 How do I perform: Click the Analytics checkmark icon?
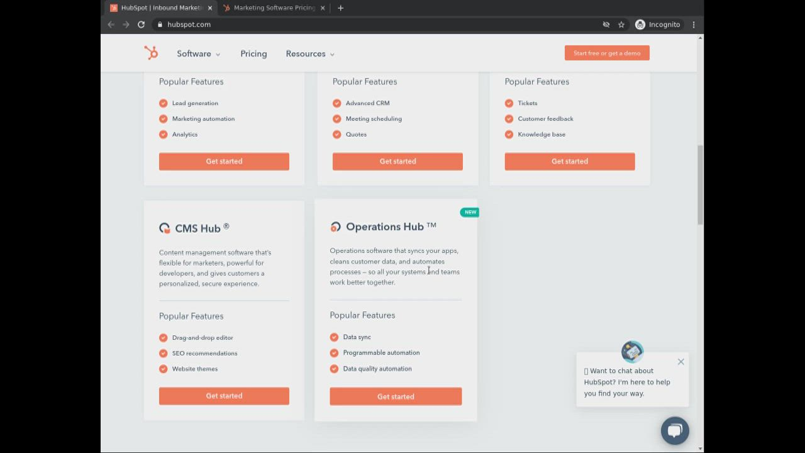(164, 134)
